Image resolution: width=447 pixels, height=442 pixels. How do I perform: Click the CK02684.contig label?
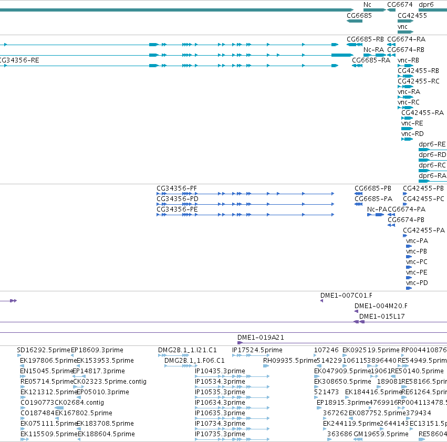point(79,403)
